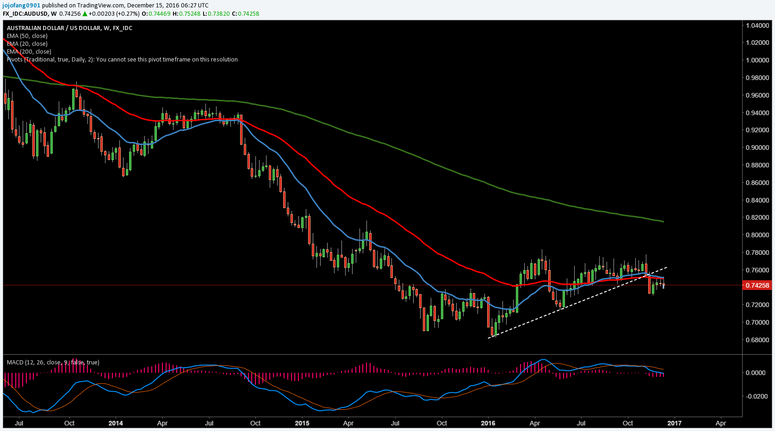
Task: Click price axis label 1.00000
Action: coord(757,60)
